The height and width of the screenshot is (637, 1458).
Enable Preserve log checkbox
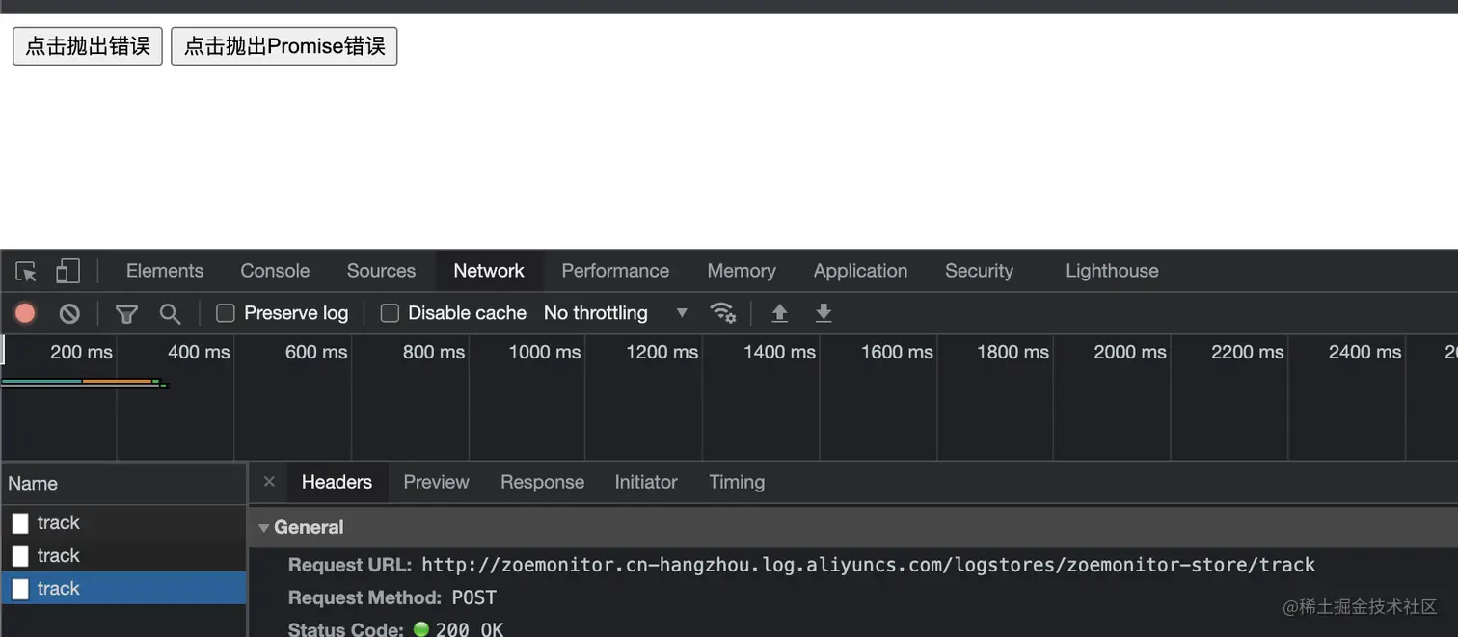pyautogui.click(x=226, y=313)
